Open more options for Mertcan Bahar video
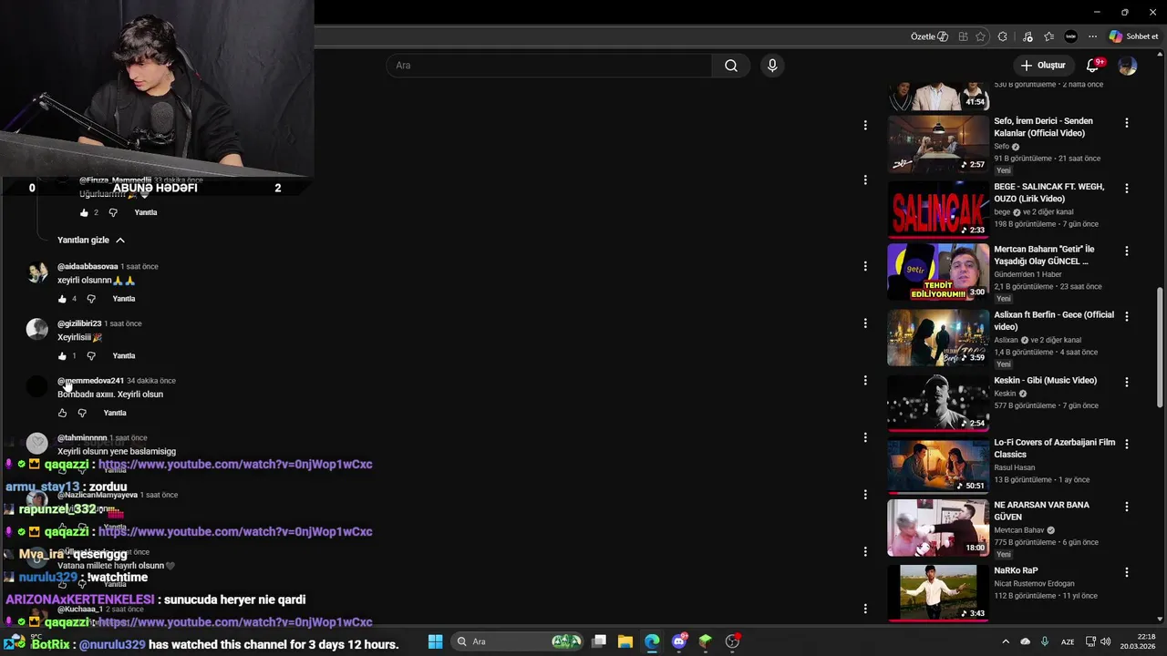The height and width of the screenshot is (656, 1167). tap(1127, 251)
